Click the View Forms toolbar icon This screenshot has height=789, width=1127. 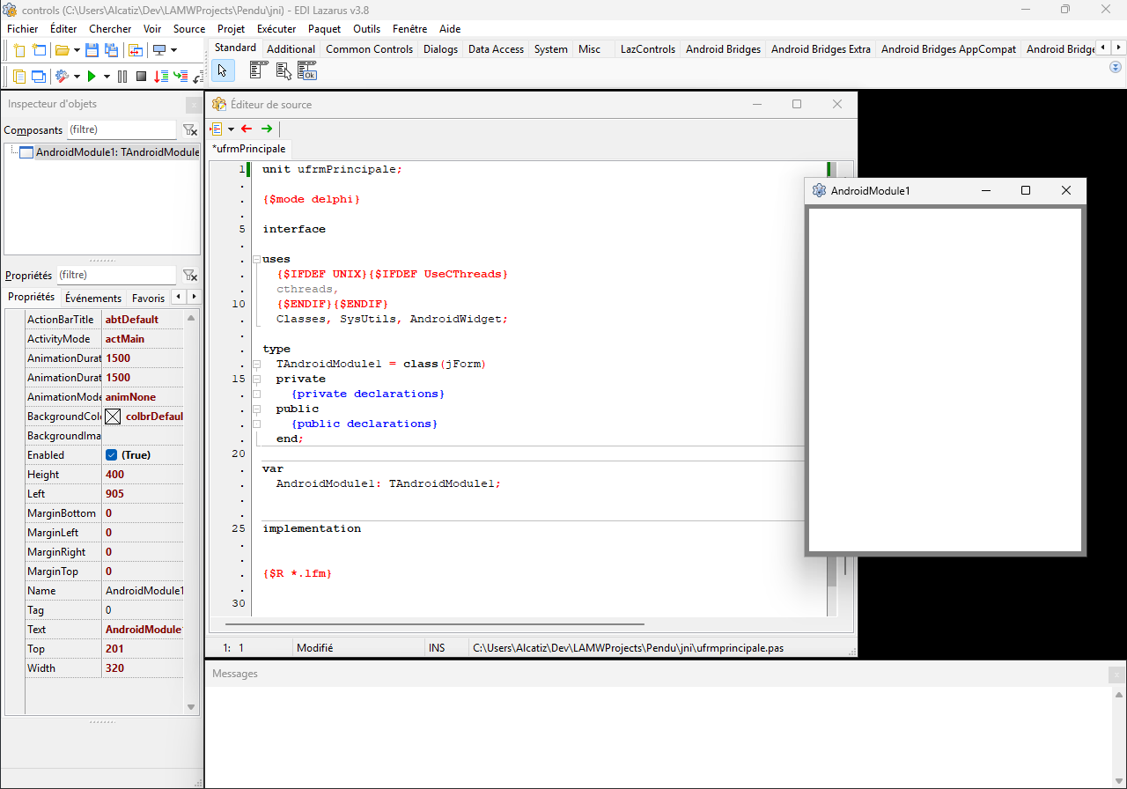[x=39, y=77]
